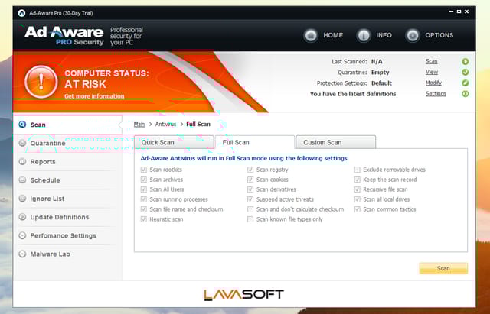Click the INFO label in header
Image resolution: width=490 pixels, height=314 pixels.
384,35
